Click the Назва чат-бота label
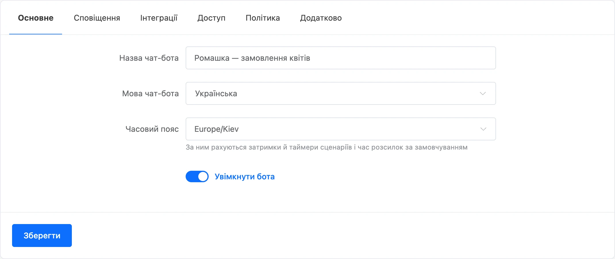 [x=149, y=58]
